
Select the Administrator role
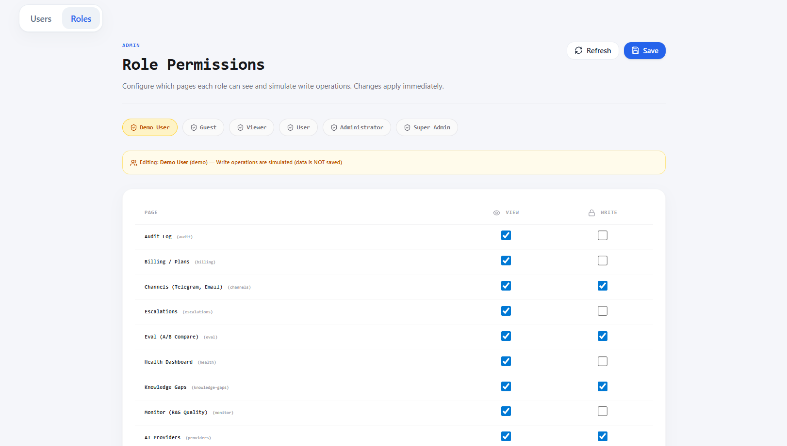point(357,127)
